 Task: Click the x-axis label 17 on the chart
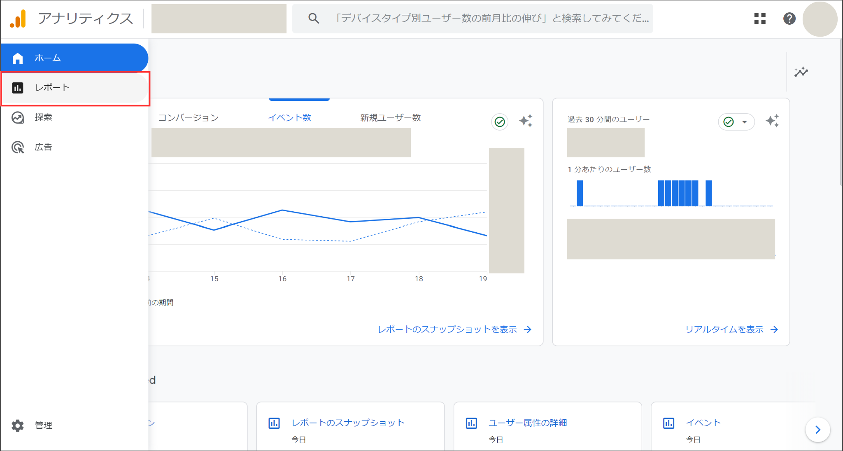[x=350, y=279]
